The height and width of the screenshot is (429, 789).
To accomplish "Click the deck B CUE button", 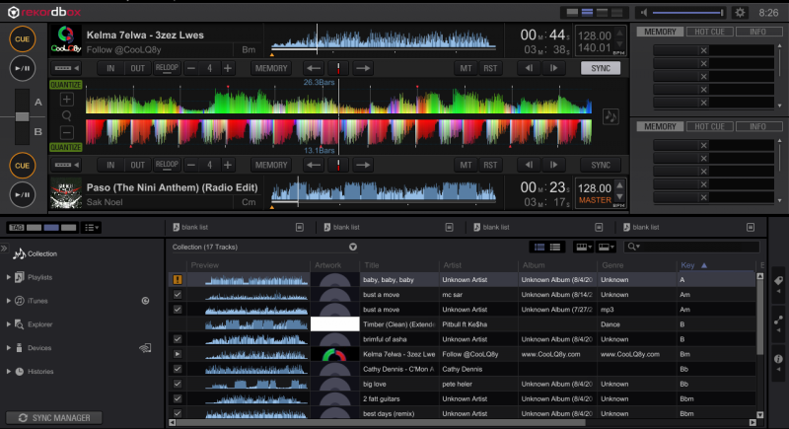I will point(22,166).
